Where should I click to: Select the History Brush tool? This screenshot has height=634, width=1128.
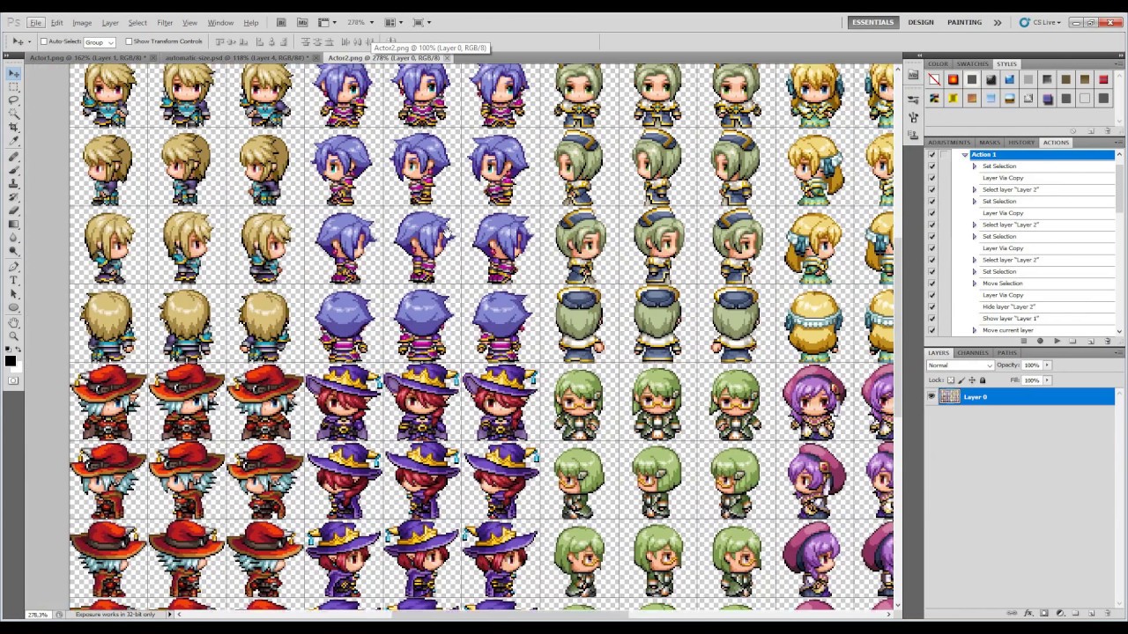tap(14, 196)
